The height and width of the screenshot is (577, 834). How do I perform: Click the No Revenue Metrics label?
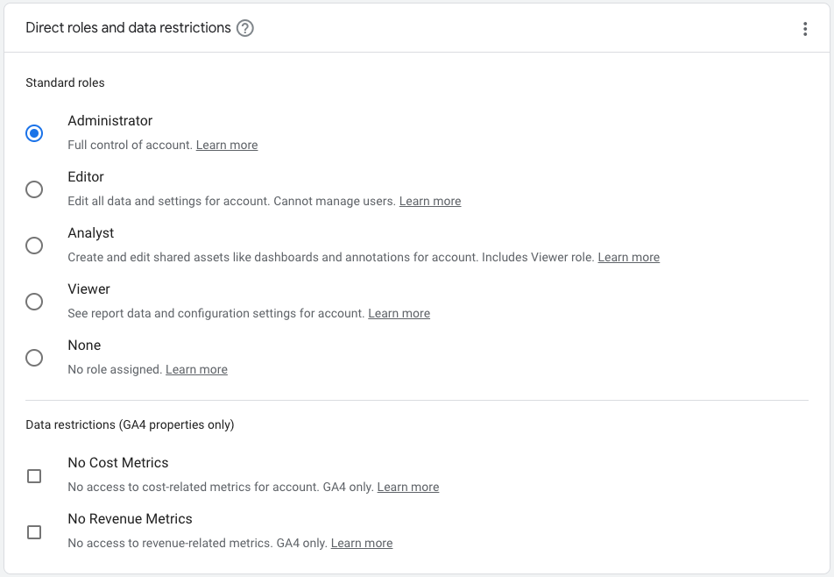(130, 519)
